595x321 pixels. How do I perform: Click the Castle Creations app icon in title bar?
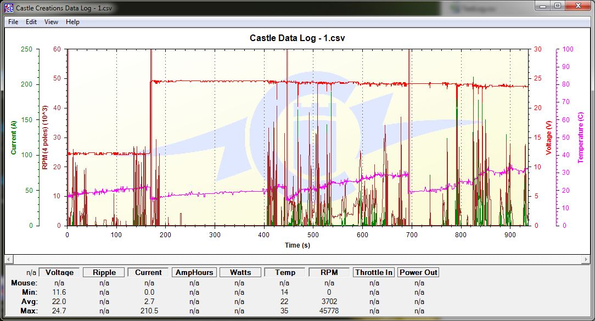[9, 8]
